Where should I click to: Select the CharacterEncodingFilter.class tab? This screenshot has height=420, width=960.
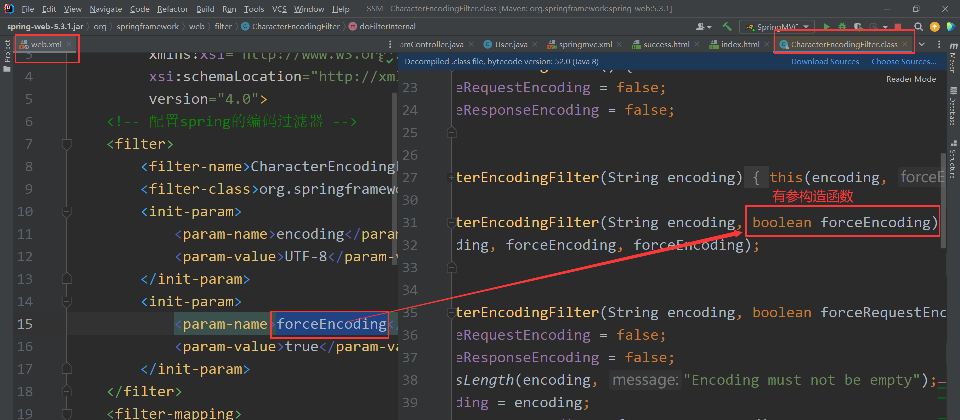click(844, 45)
